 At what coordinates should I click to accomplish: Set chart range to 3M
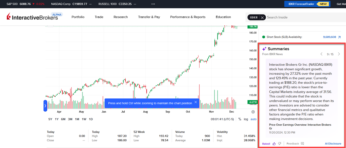click(x=70, y=119)
